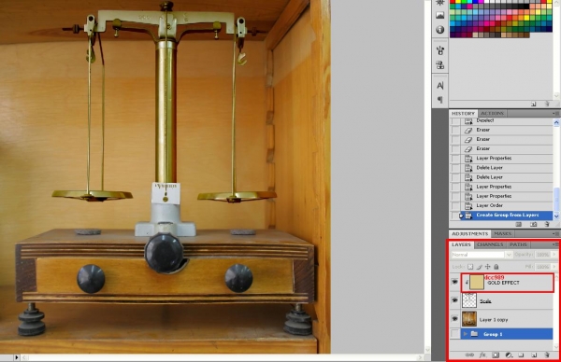Pick the black swatch ending the gray ramp

pyautogui.click(x=525, y=7)
